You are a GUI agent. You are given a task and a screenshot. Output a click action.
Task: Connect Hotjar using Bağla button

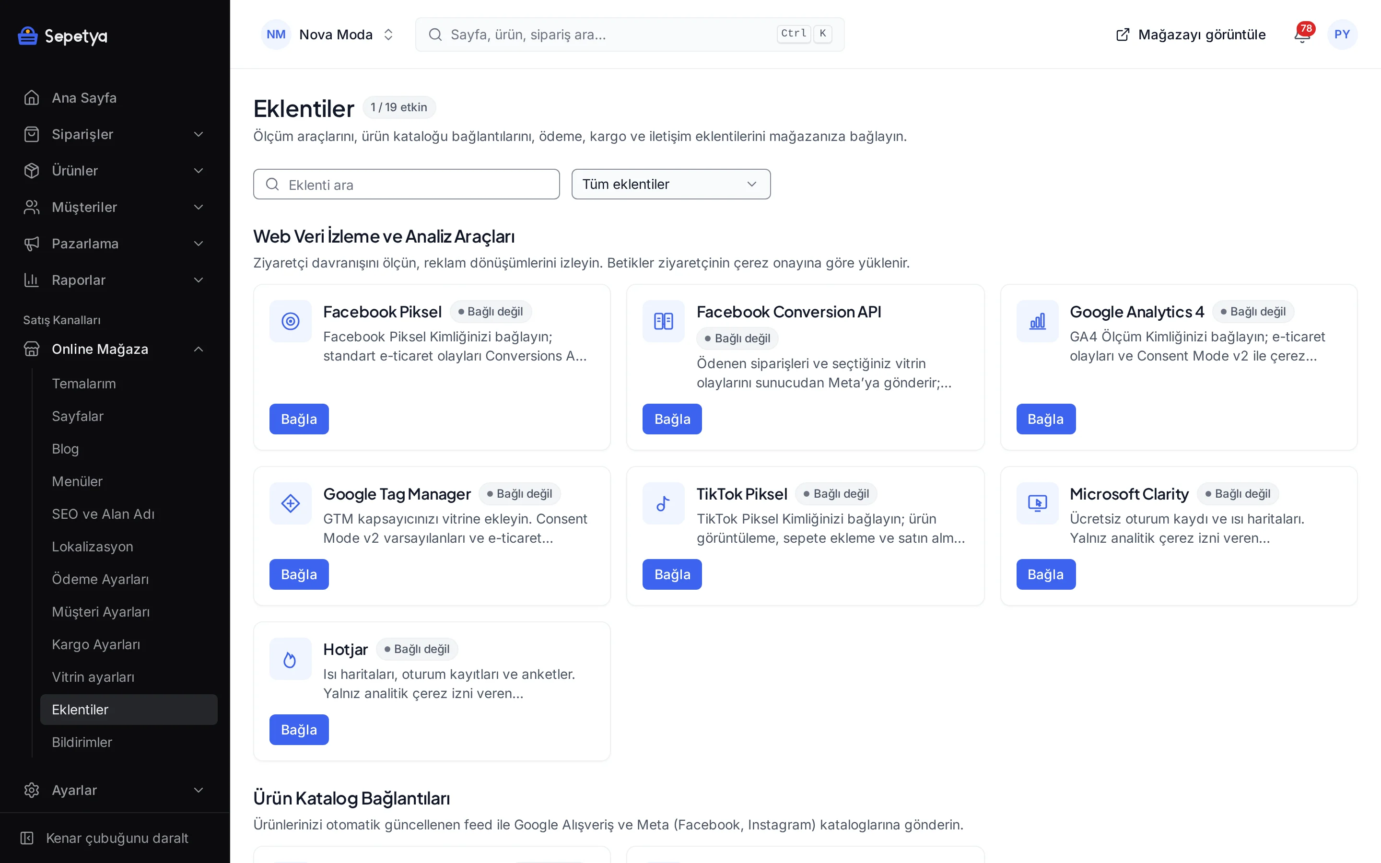coord(299,729)
